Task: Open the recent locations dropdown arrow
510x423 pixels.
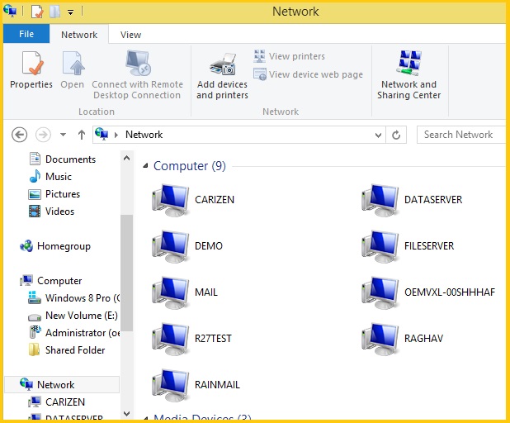Action: tap(63, 135)
